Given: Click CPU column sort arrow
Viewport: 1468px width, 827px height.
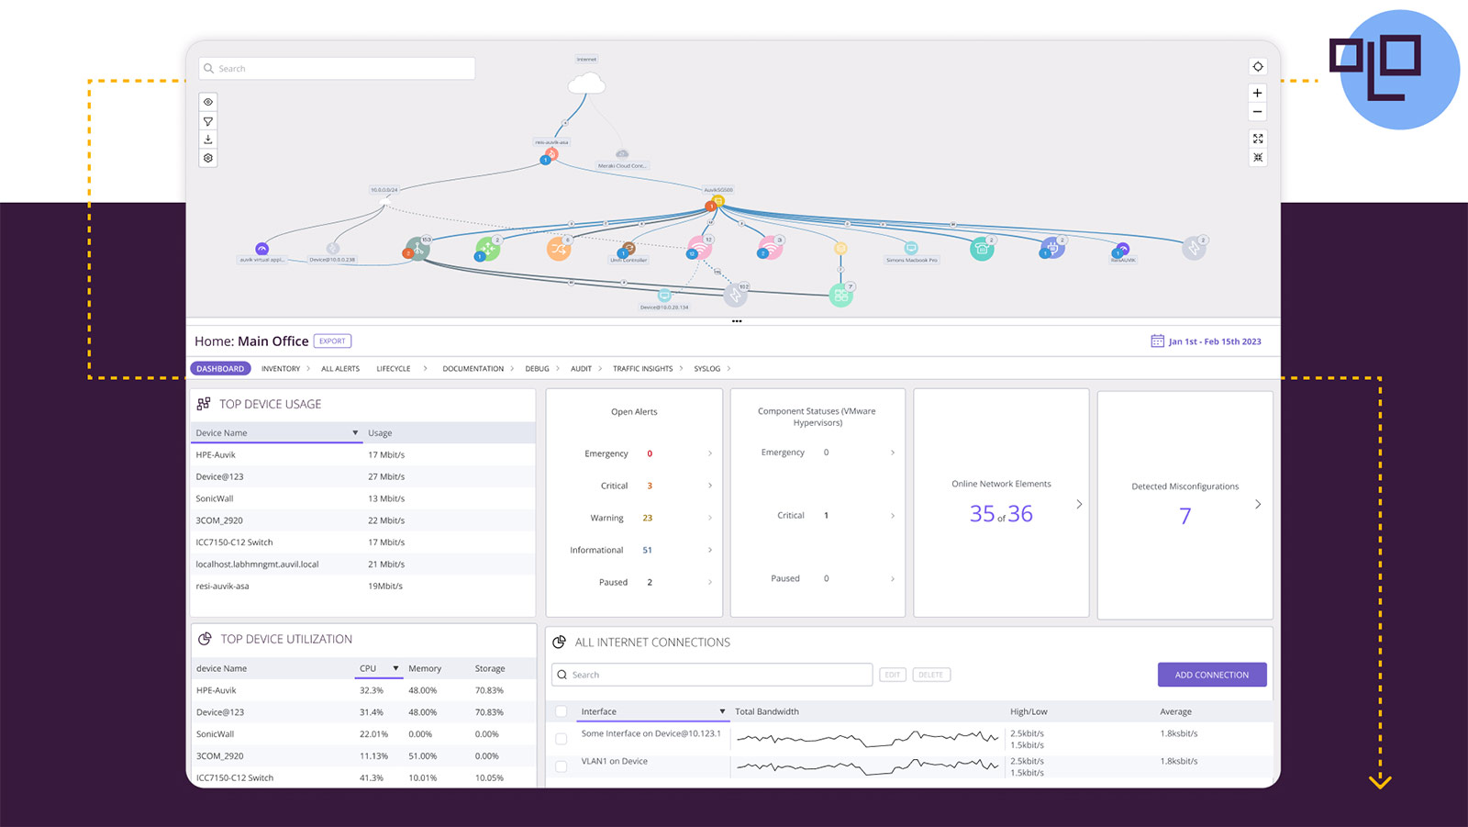Looking at the screenshot, I should pyautogui.click(x=395, y=668).
